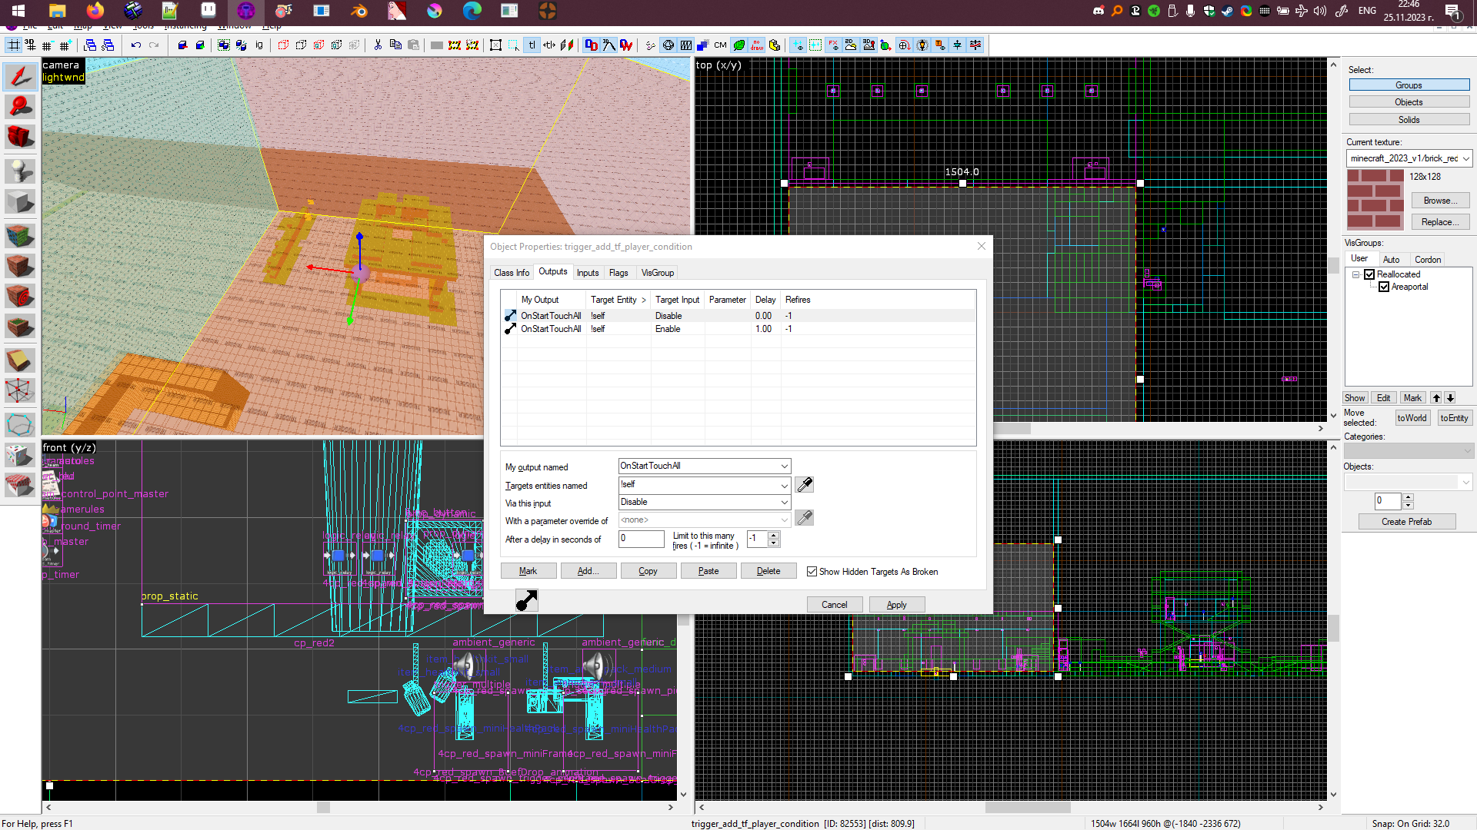Click the Undo arrow in toolbar

pyautogui.click(x=136, y=45)
